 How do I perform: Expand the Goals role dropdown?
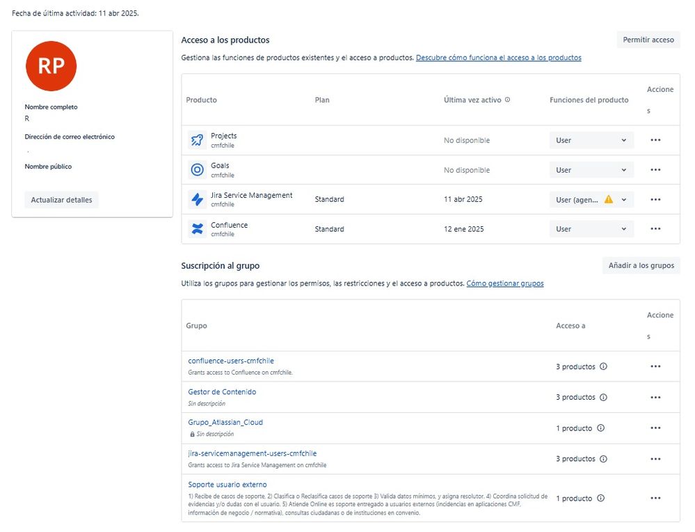(x=591, y=170)
